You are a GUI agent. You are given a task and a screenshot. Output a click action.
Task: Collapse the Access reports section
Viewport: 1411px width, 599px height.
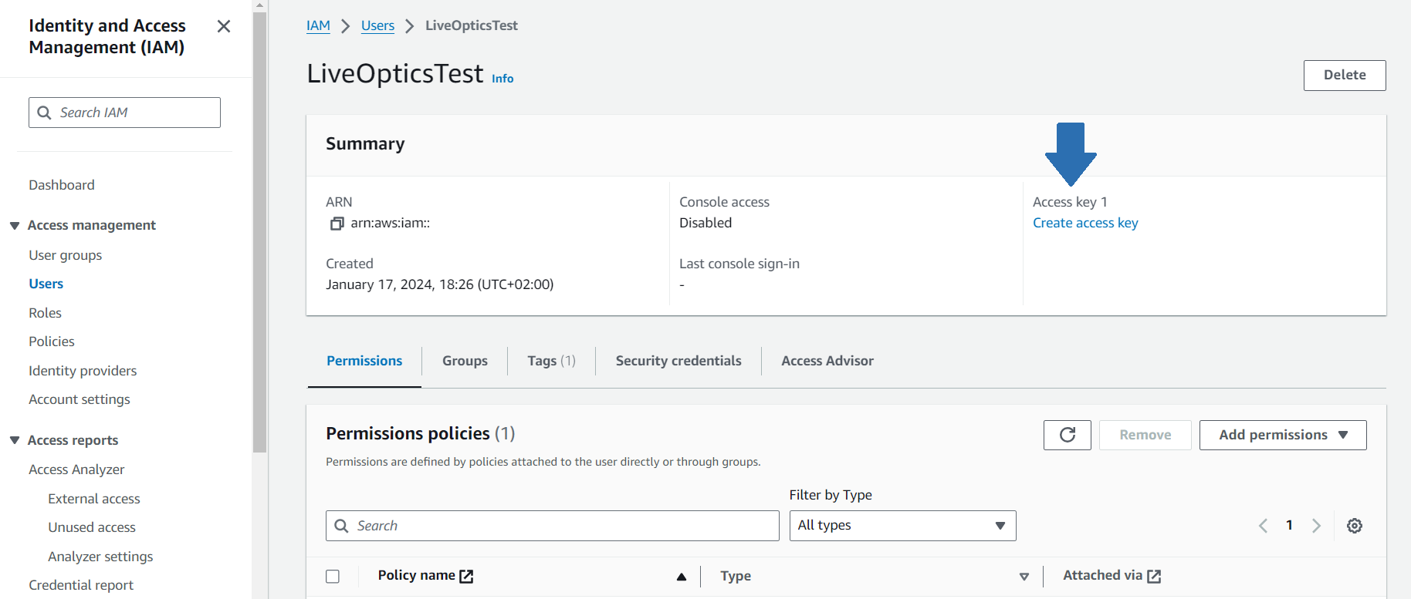(15, 440)
